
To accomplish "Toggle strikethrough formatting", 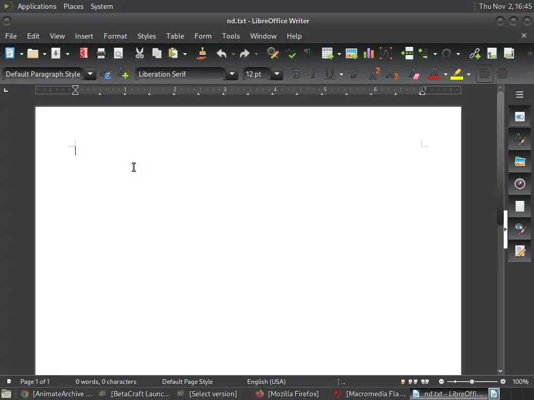I will pos(354,74).
